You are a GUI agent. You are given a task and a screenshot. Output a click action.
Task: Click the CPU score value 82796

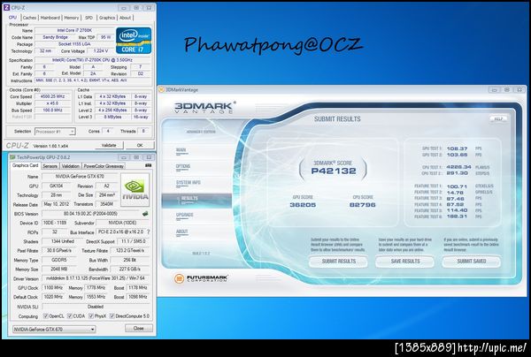(362, 205)
